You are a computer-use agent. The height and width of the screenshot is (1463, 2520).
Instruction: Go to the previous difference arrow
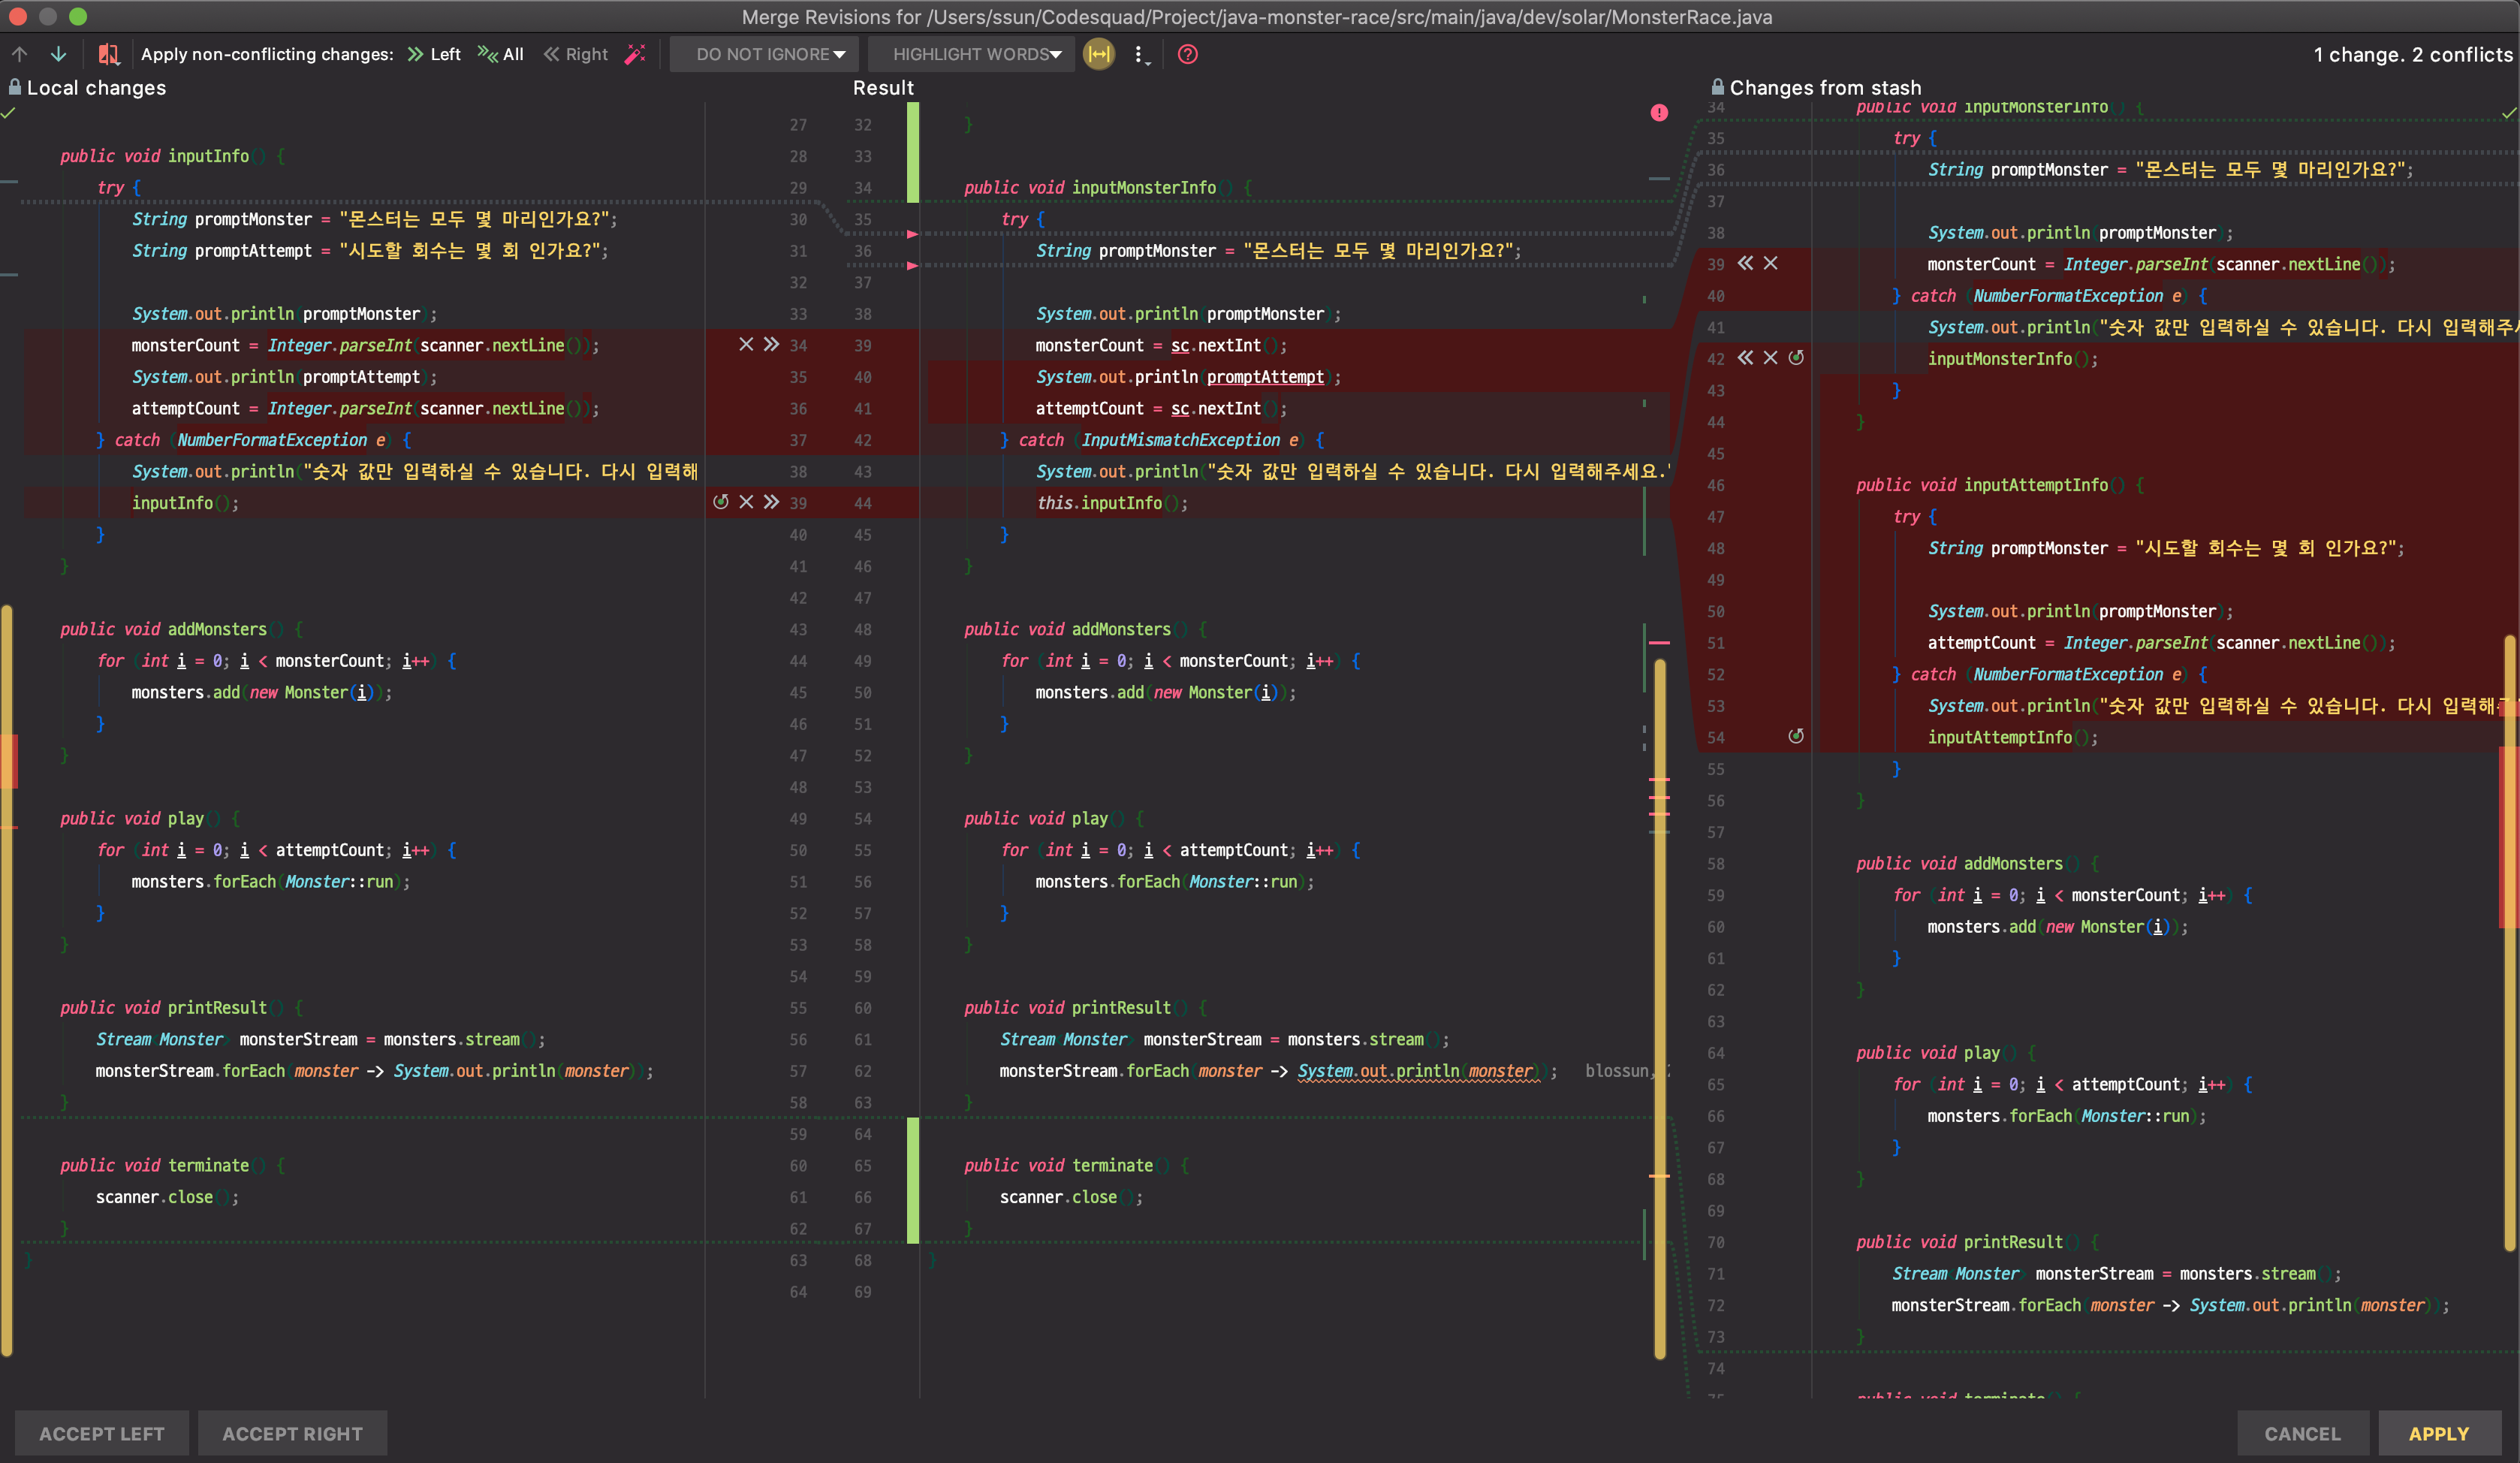(20, 54)
